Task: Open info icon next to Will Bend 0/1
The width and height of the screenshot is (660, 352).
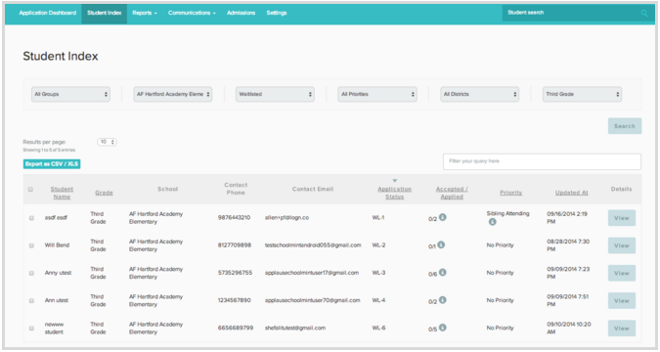Action: tap(441, 244)
